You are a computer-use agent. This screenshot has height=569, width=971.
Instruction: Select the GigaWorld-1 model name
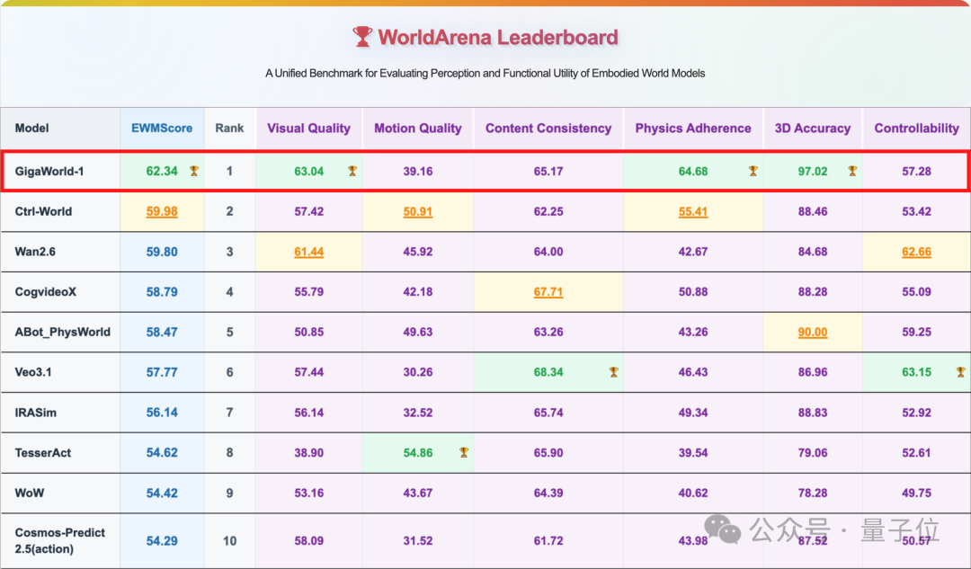[49, 172]
